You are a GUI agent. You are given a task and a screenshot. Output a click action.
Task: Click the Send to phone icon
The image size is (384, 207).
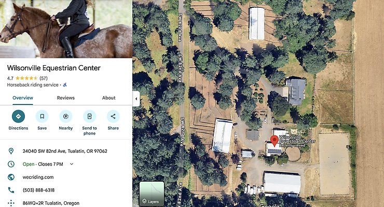[x=89, y=116]
